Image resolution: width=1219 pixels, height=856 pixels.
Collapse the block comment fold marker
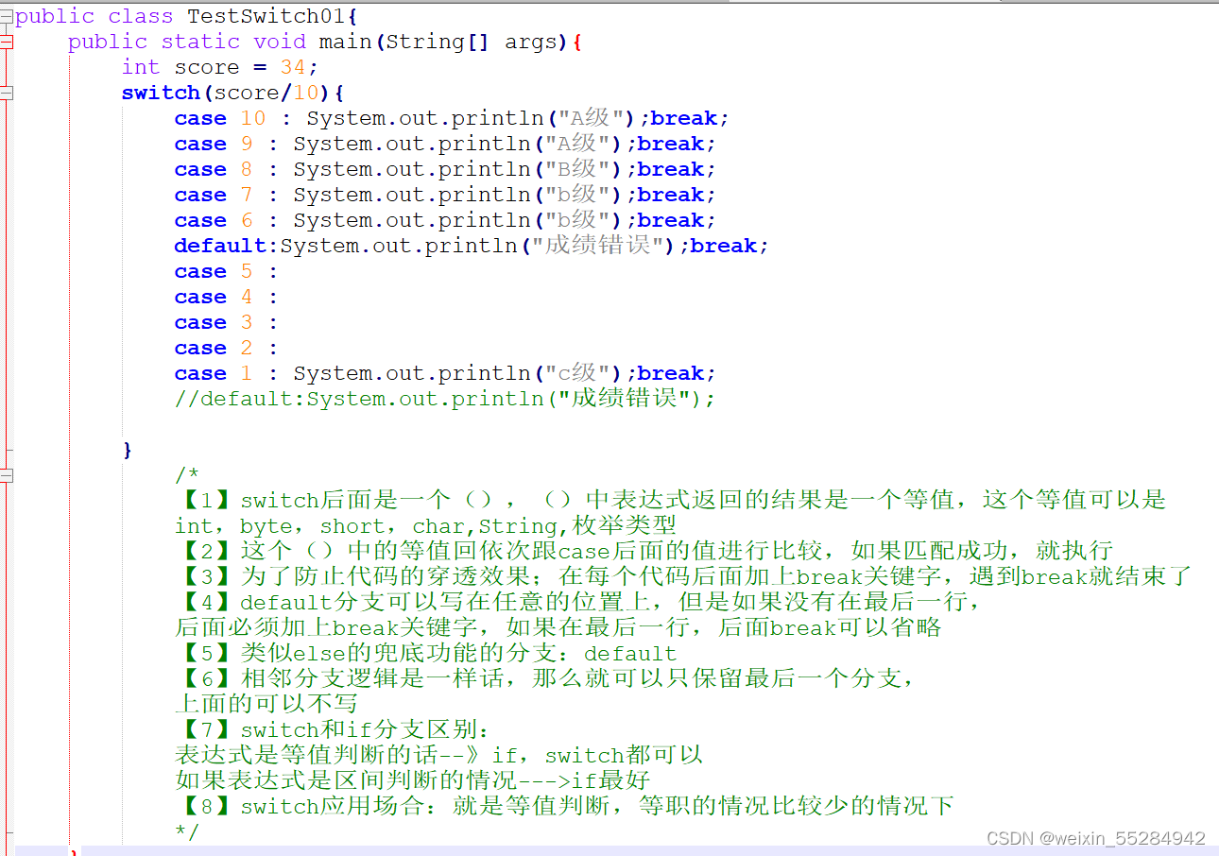pos(7,475)
